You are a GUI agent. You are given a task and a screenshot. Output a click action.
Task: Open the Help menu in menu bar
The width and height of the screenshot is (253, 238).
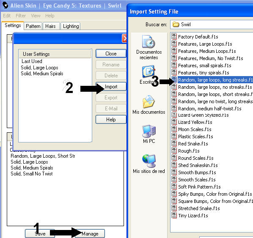coord(49,16)
